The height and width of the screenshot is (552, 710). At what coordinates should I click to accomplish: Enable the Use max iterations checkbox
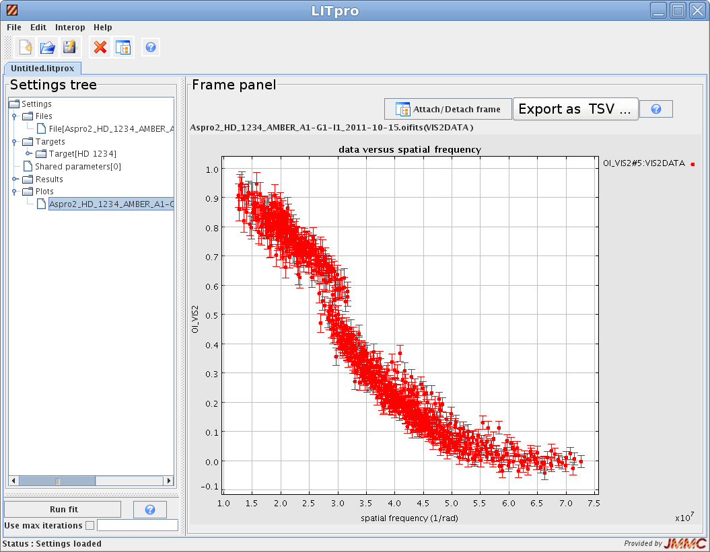coord(90,525)
